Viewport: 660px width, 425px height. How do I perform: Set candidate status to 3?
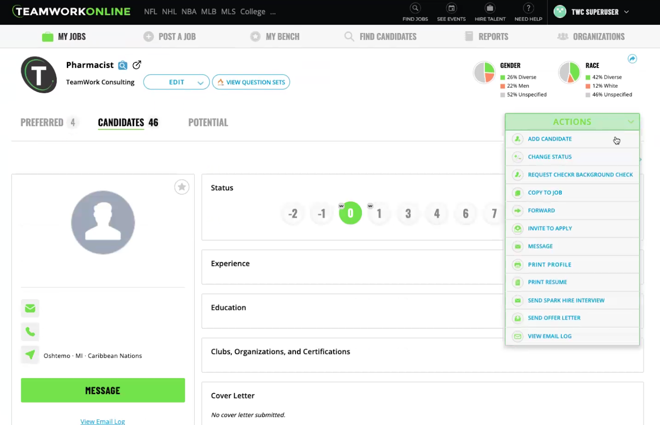click(408, 213)
